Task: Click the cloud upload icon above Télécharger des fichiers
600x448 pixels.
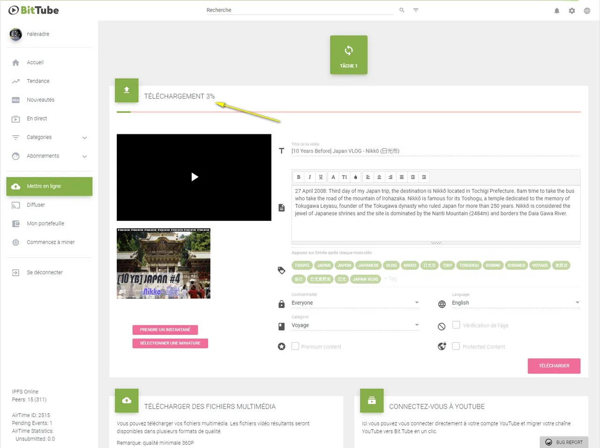Action: click(127, 400)
